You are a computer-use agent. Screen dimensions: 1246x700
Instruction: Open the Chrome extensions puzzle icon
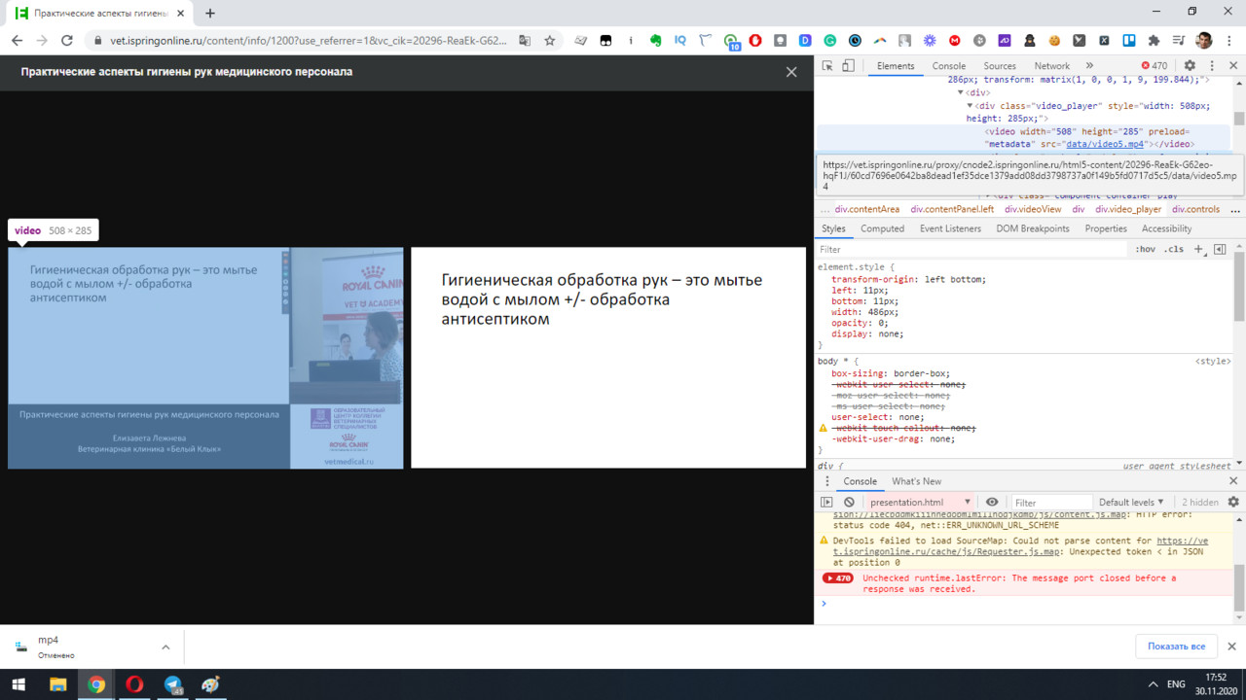click(x=1154, y=41)
